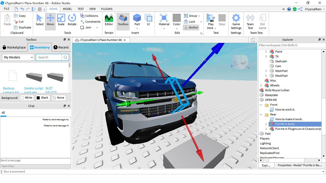Open the Material picker

pos(164,20)
